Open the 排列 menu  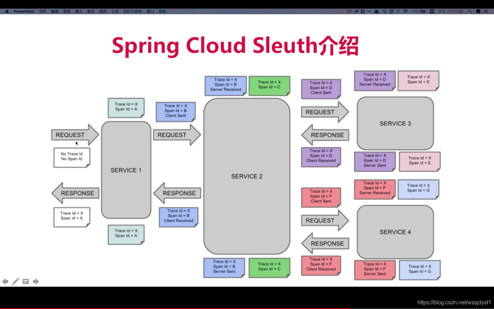tap(103, 11)
